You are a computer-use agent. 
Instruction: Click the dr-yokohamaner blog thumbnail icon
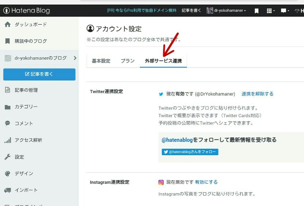8,58
